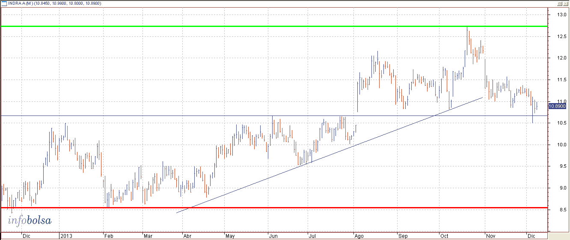Select the green resistance line near 12.75
This screenshot has height=240, width=570.
tap(274, 27)
